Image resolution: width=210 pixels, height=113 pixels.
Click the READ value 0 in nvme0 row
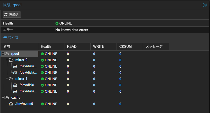point(68,104)
